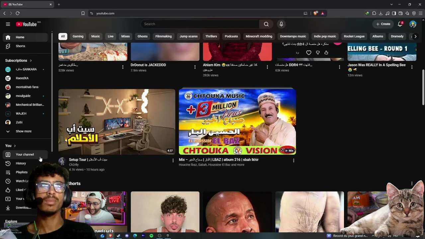Open Brave Rewards triangle icon
425x239 pixels.
point(322,13)
